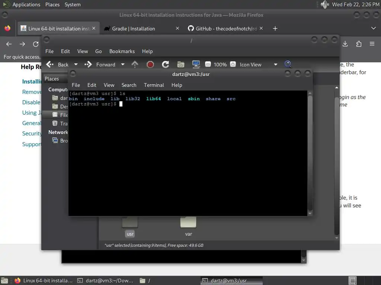Screen dimensions: 381x285
Task: Open file manager Go menu
Action: tap(98, 51)
